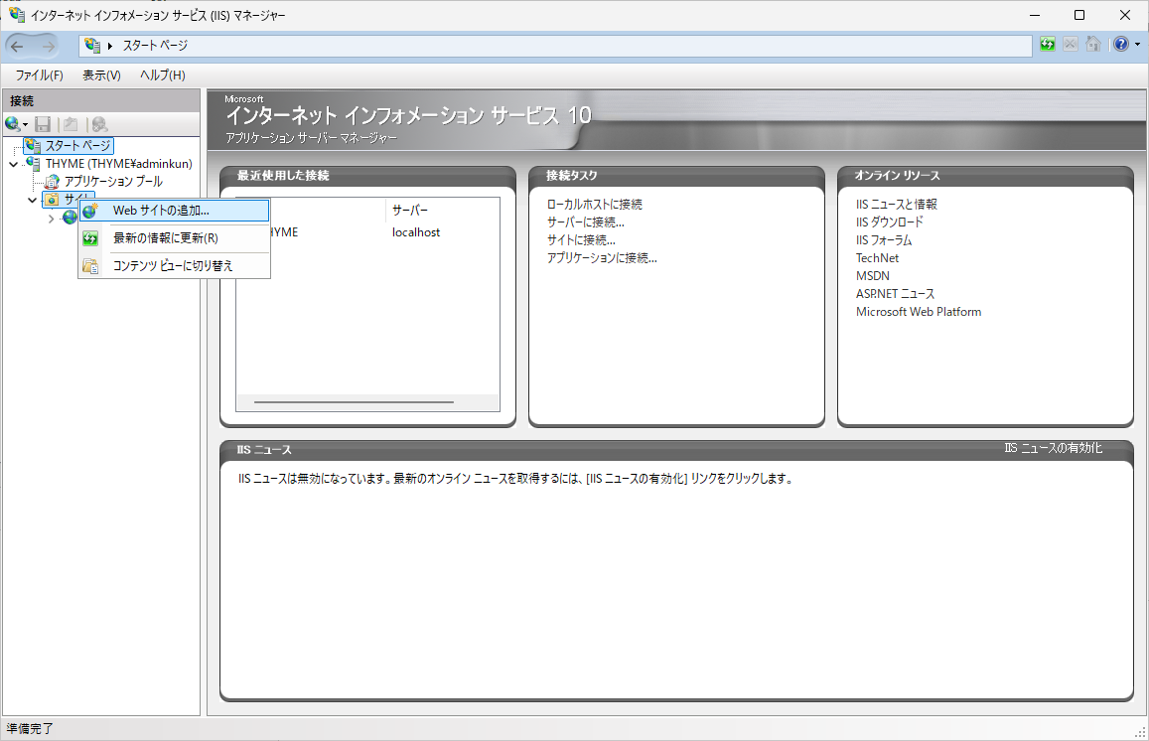Click the globe connect icon in the connections toolbar
This screenshot has width=1149, height=741.
click(12, 124)
